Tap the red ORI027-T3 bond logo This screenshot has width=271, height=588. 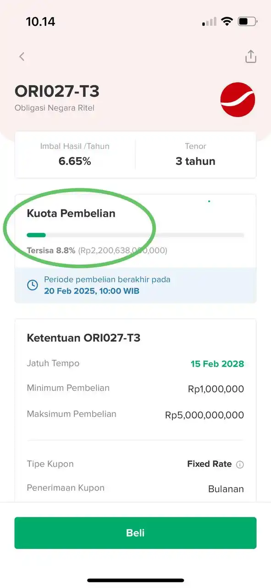click(238, 100)
